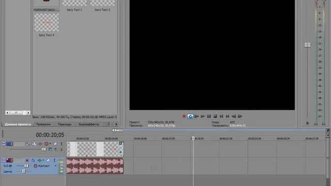
Task: Click the timeline cursor playhead marker
Action: click(193, 138)
